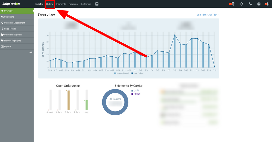Open the settings wrench icon
Viewport: 272px width, 142px height.
pyautogui.click(x=250, y=4)
